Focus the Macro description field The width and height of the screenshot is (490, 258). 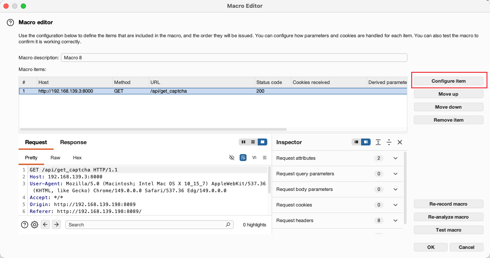coord(234,58)
